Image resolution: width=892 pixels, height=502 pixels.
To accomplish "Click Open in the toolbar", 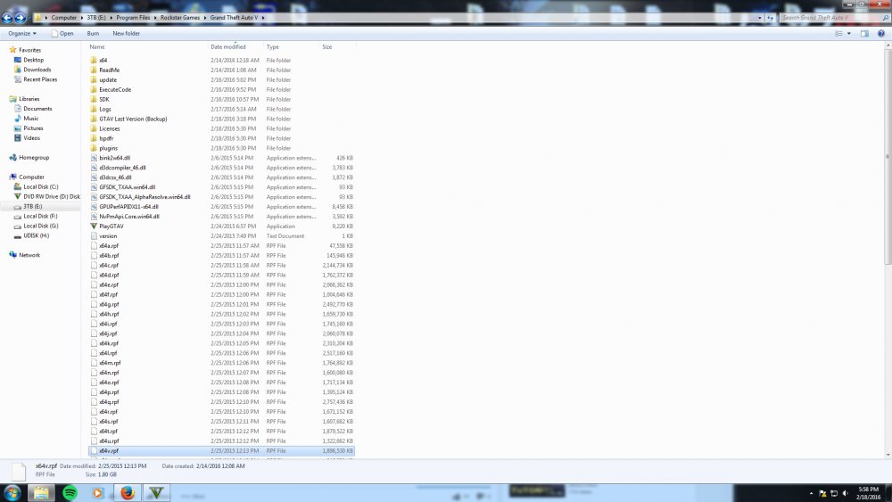I will 62,34.
